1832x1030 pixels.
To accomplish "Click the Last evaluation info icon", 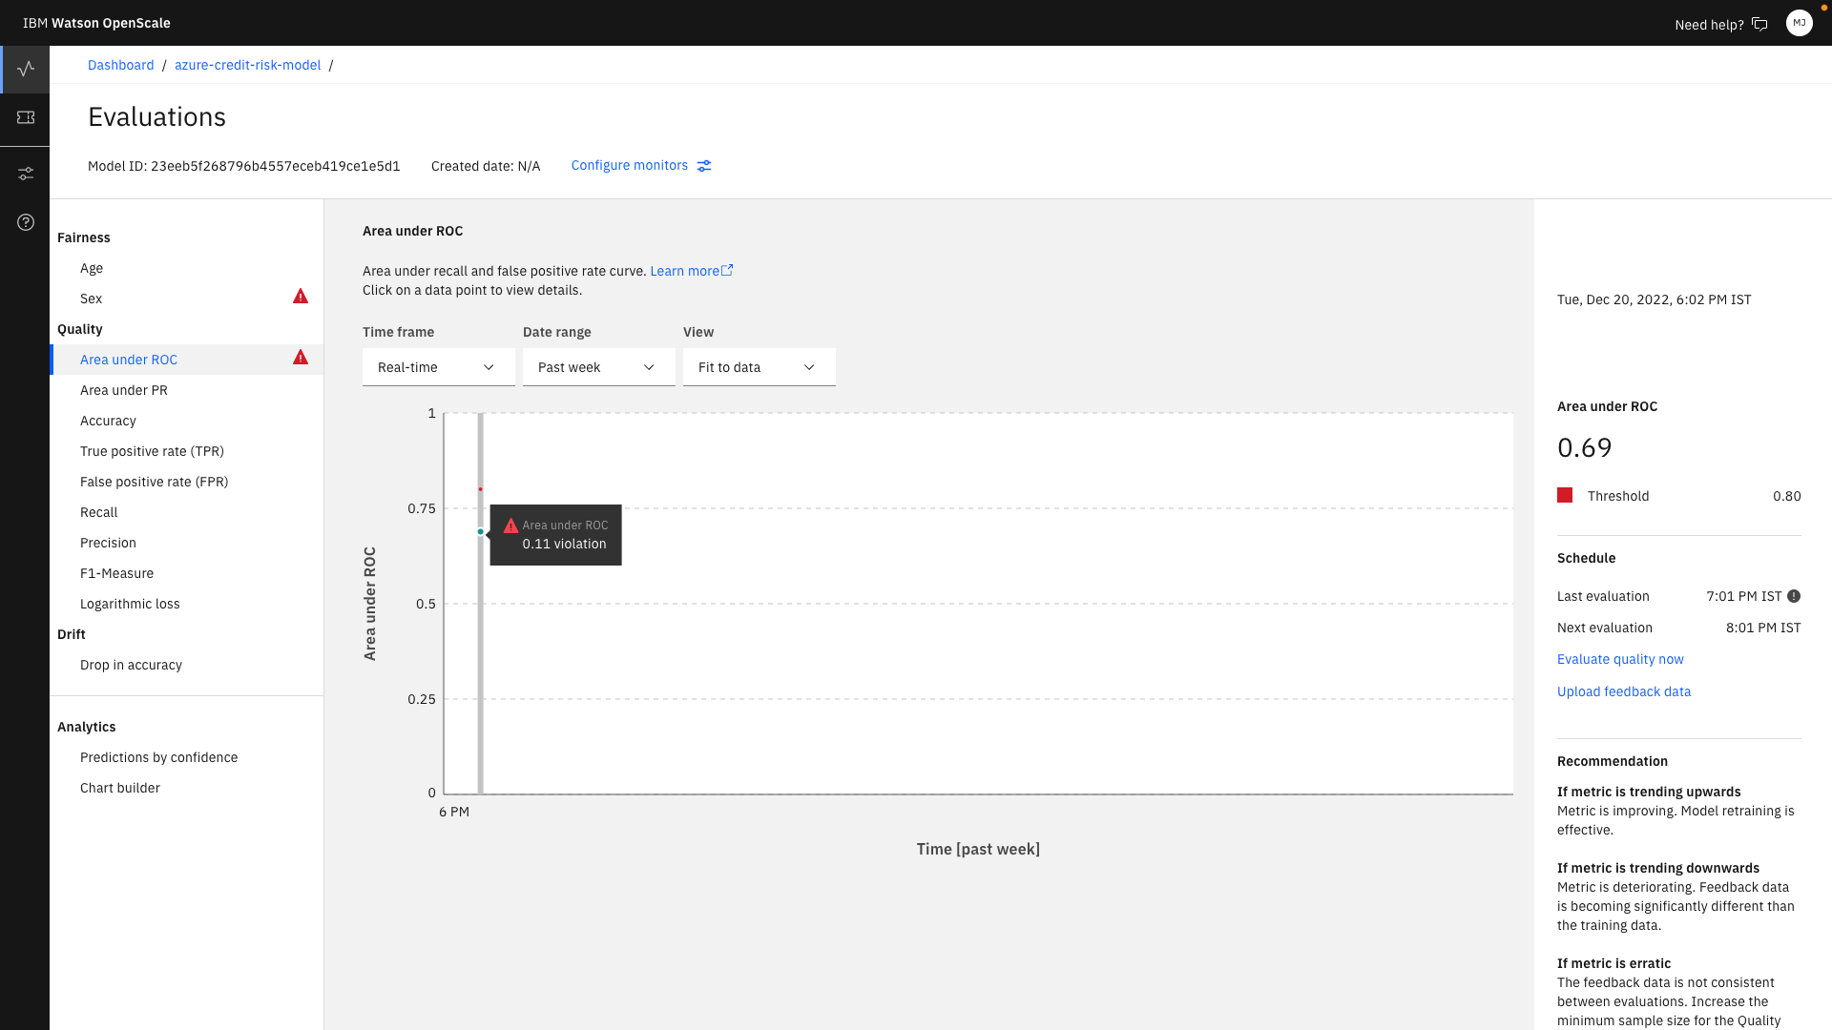I will click(x=1794, y=596).
